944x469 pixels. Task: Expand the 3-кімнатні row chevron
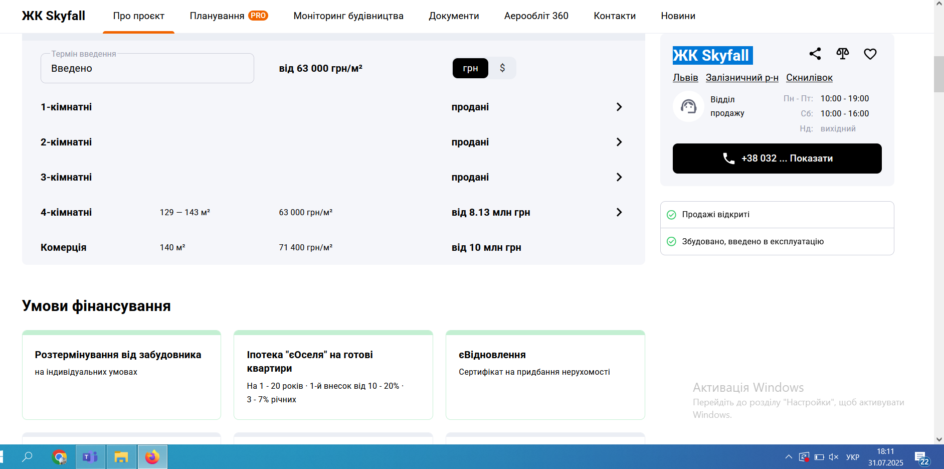(619, 177)
